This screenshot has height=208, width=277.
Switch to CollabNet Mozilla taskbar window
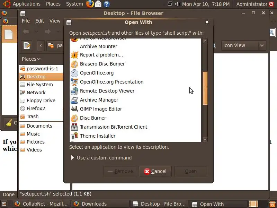click(41, 204)
